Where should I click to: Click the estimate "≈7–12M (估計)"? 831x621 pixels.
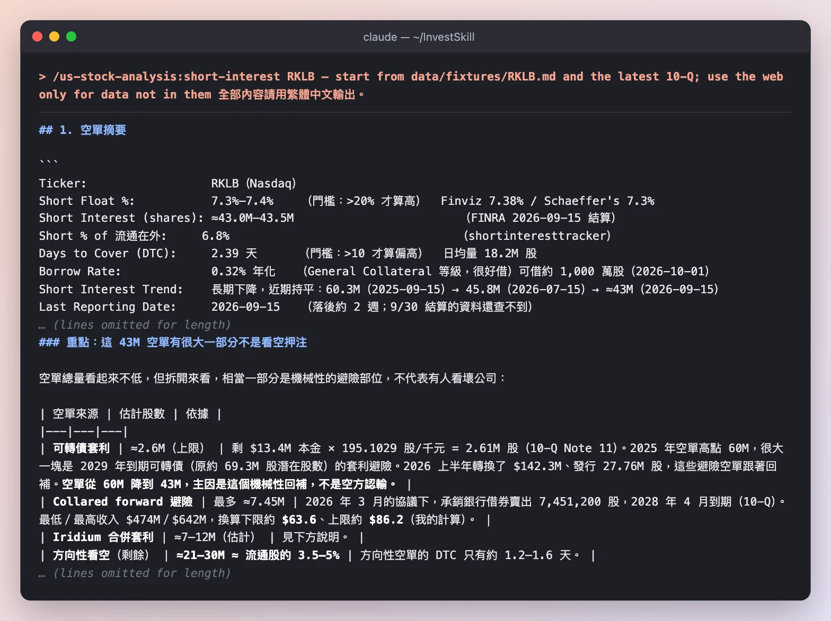coord(215,537)
